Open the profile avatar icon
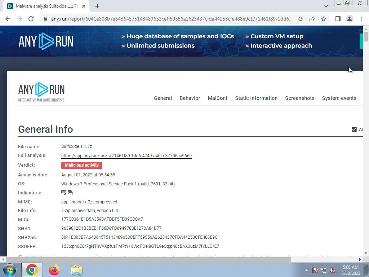 point(350,19)
